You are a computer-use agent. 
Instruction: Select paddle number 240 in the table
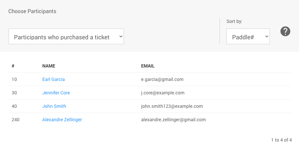[x=15, y=120]
